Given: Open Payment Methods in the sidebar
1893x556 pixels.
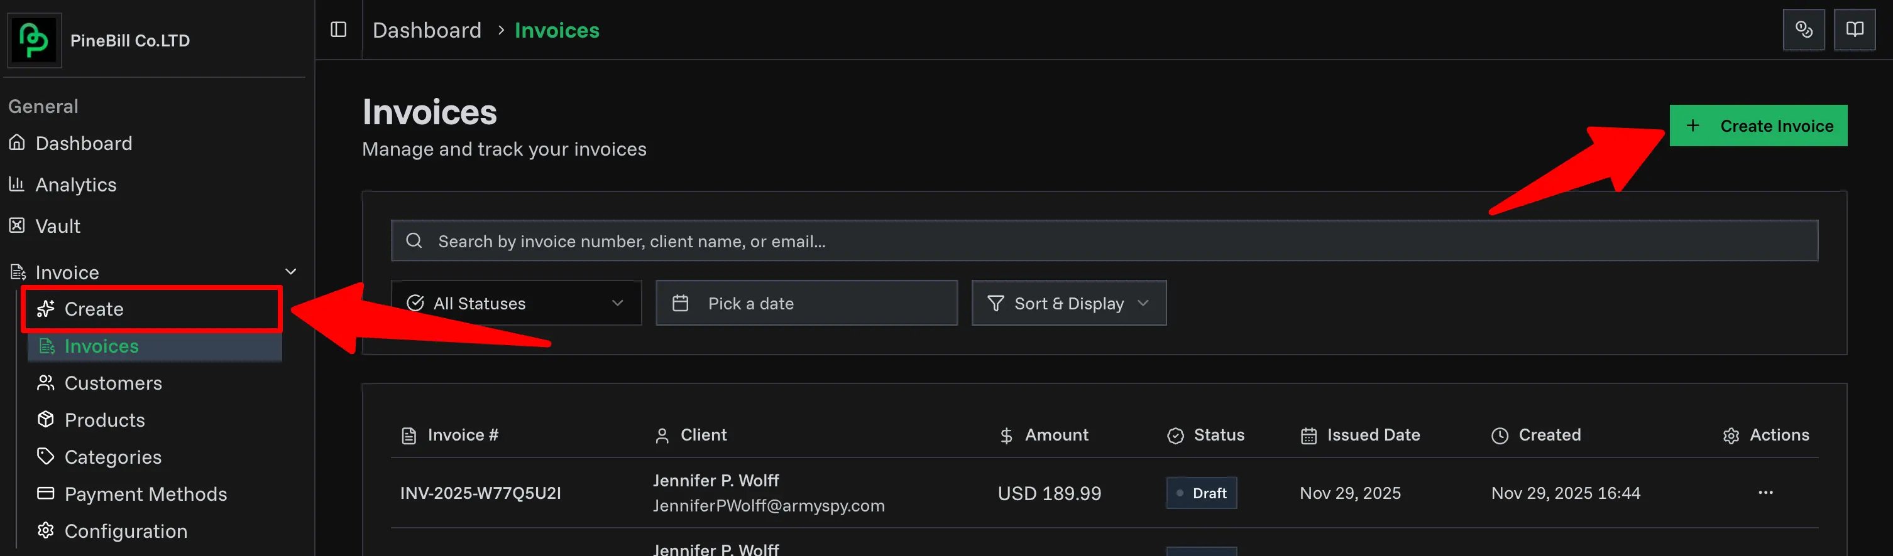Looking at the screenshot, I should [146, 494].
